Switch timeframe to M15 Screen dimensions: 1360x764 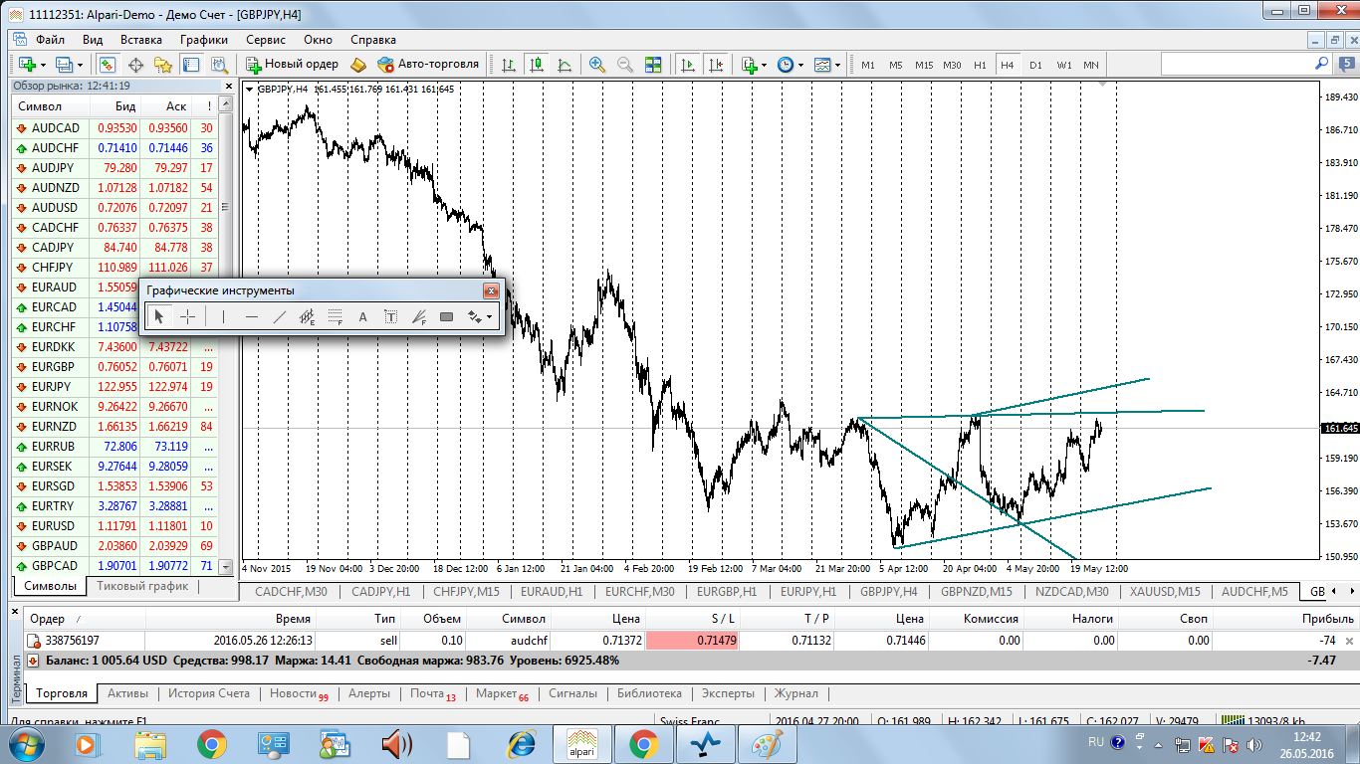(924, 65)
